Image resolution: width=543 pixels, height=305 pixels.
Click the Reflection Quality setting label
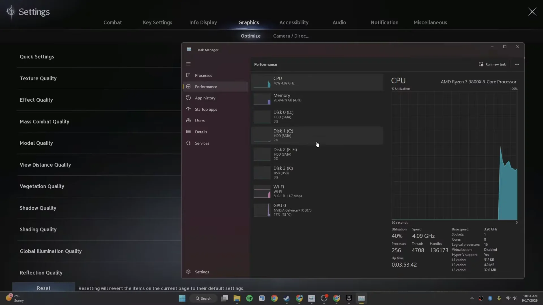point(41,273)
